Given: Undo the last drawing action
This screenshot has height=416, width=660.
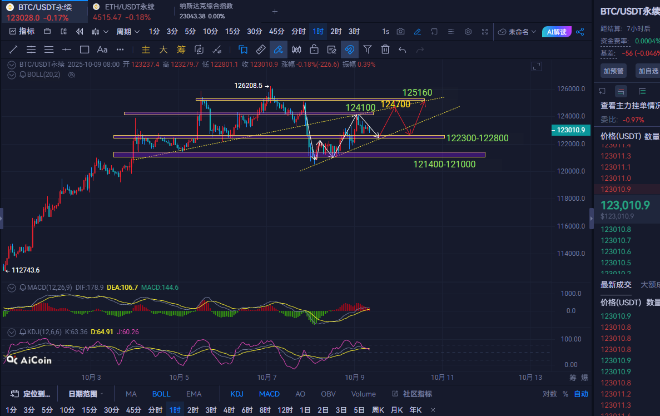Looking at the screenshot, I should pyautogui.click(x=403, y=49).
